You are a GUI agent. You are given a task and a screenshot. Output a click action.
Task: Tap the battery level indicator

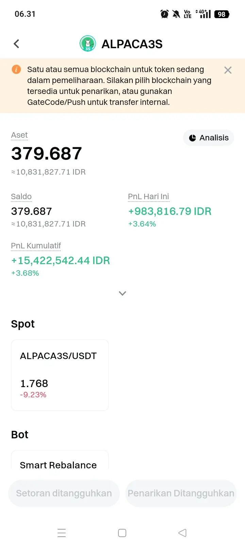coord(222,14)
